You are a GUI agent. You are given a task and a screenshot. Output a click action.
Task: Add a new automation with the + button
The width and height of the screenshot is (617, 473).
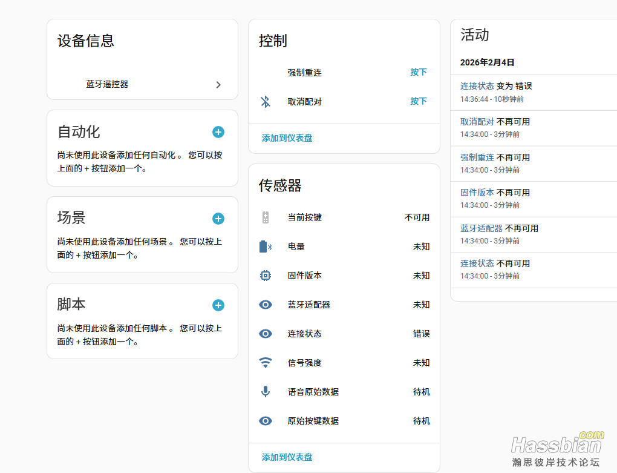coord(218,132)
